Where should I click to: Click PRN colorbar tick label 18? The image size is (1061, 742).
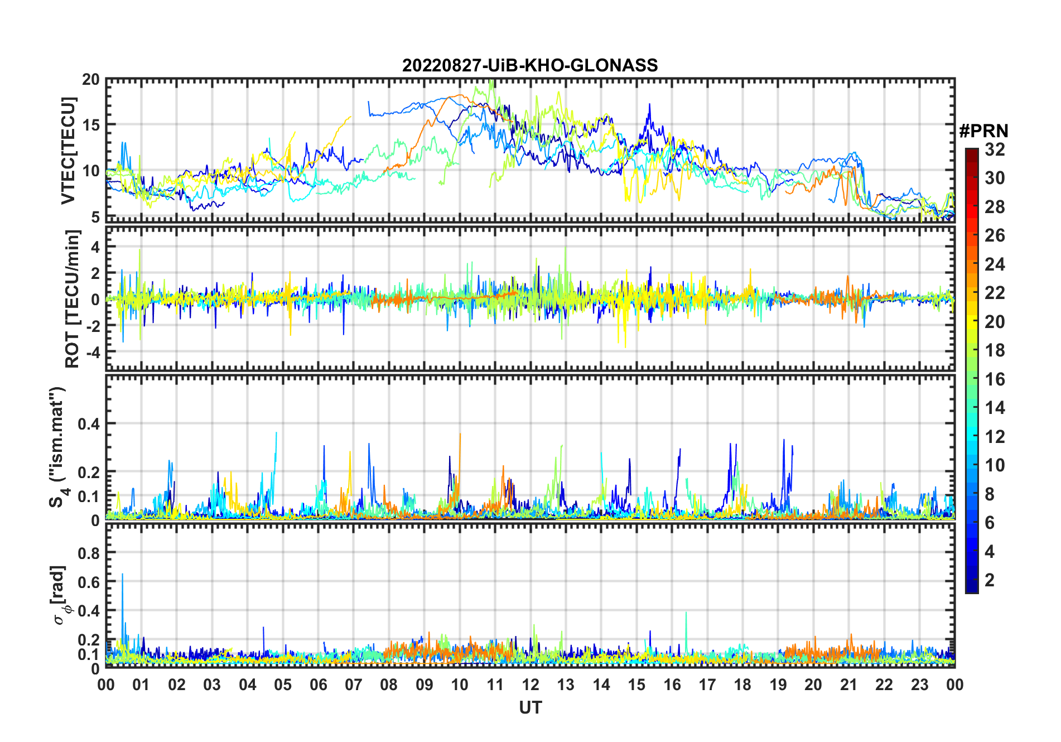995,350
